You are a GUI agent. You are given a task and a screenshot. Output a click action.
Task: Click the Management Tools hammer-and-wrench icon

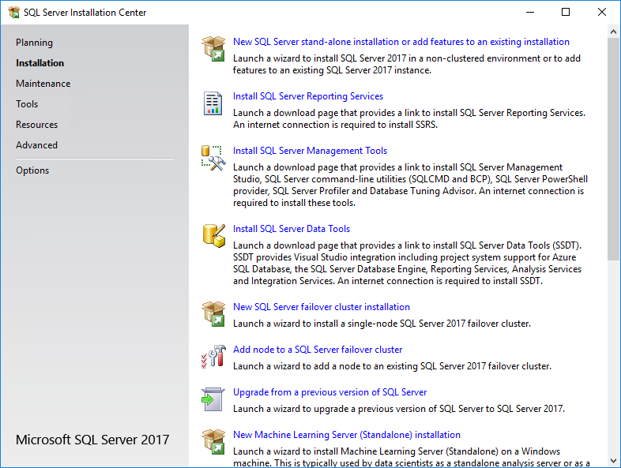pos(213,158)
